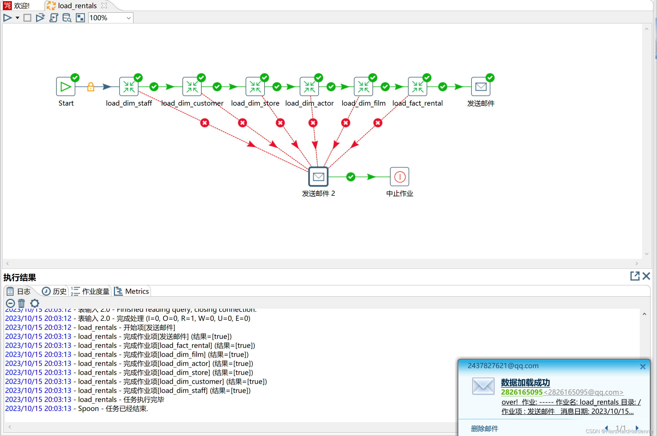Click the show error lines log icon
Viewport: 657px width, 436px height.
coord(10,303)
